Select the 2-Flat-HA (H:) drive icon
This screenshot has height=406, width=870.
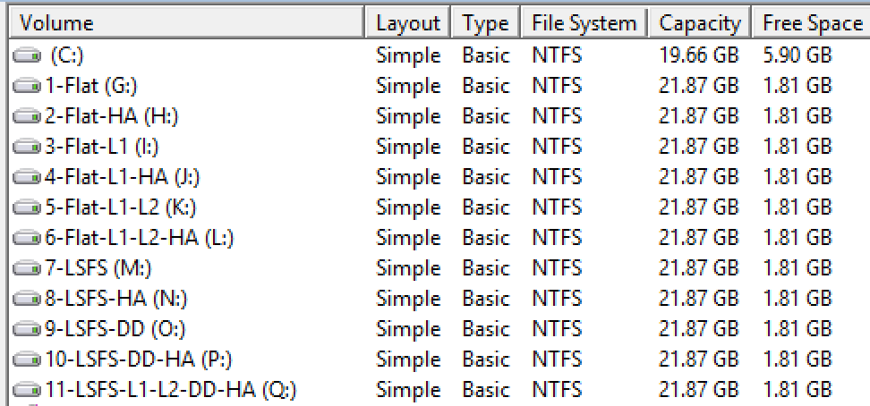(28, 117)
